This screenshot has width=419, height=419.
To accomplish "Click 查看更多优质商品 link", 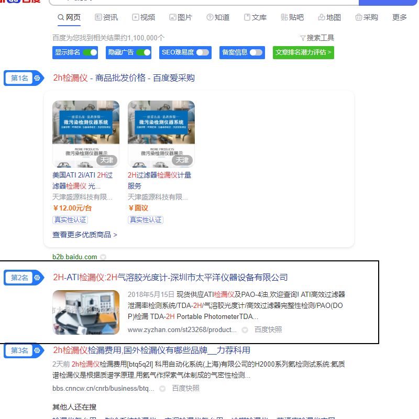I will pos(85,235).
